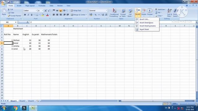Click the Excel taskbar icon
This screenshot has height=111, width=198.
[33, 108]
